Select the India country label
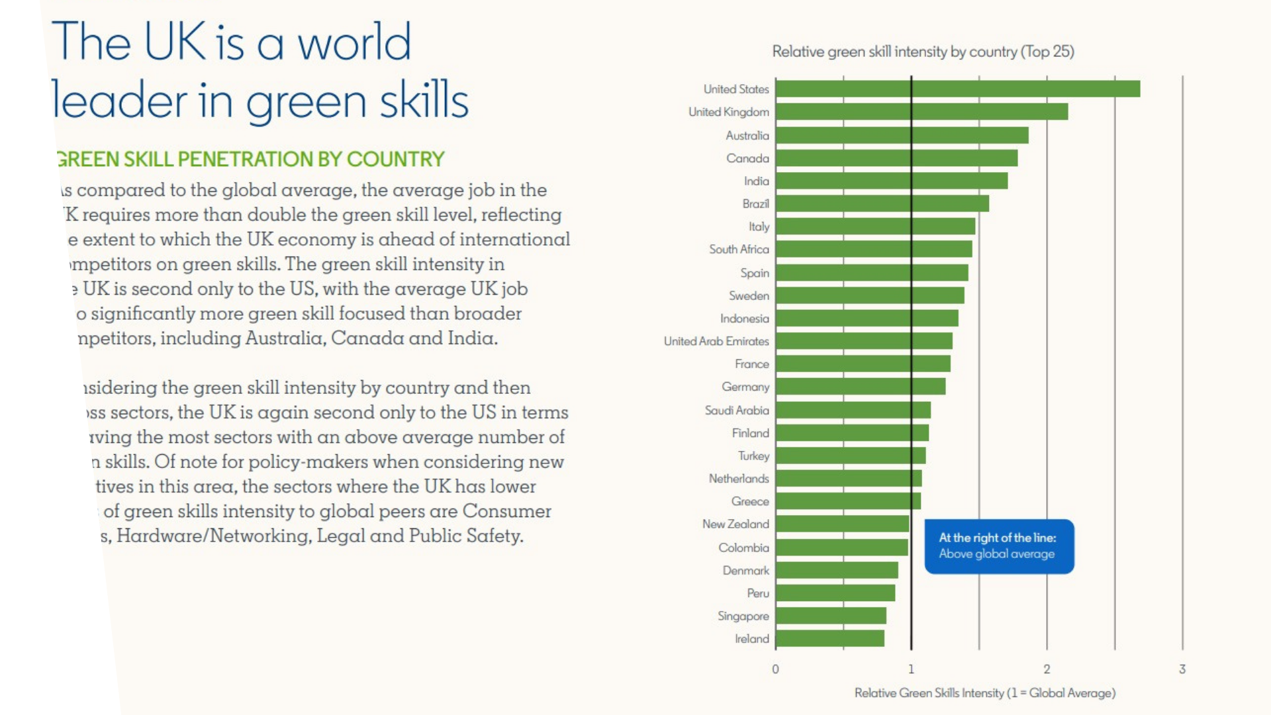The width and height of the screenshot is (1271, 715). pos(756,181)
